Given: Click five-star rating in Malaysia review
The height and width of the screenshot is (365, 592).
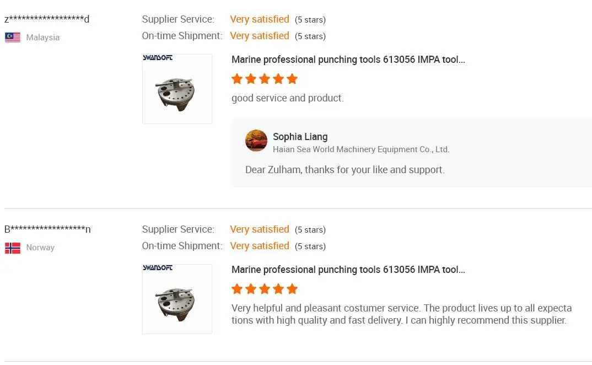Looking at the screenshot, I should click(x=265, y=79).
